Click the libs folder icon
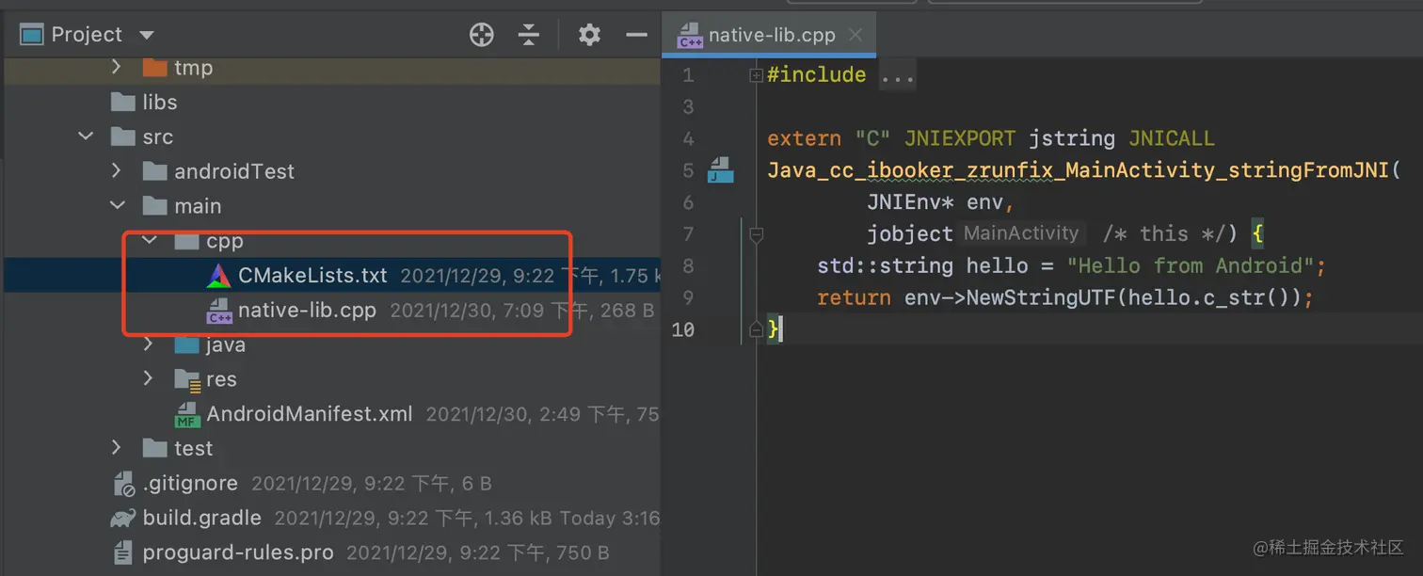This screenshot has width=1423, height=576. click(123, 102)
